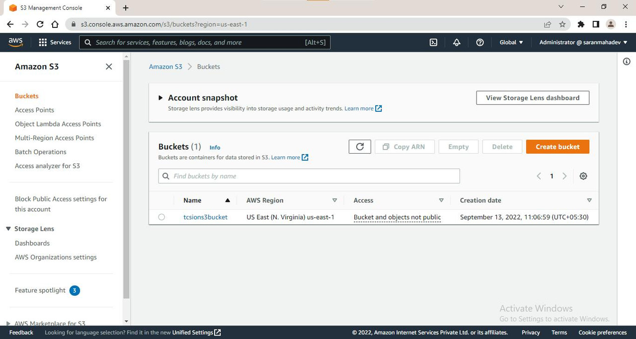
Task: Close the Amazon S3 sidebar
Action: (x=109, y=67)
